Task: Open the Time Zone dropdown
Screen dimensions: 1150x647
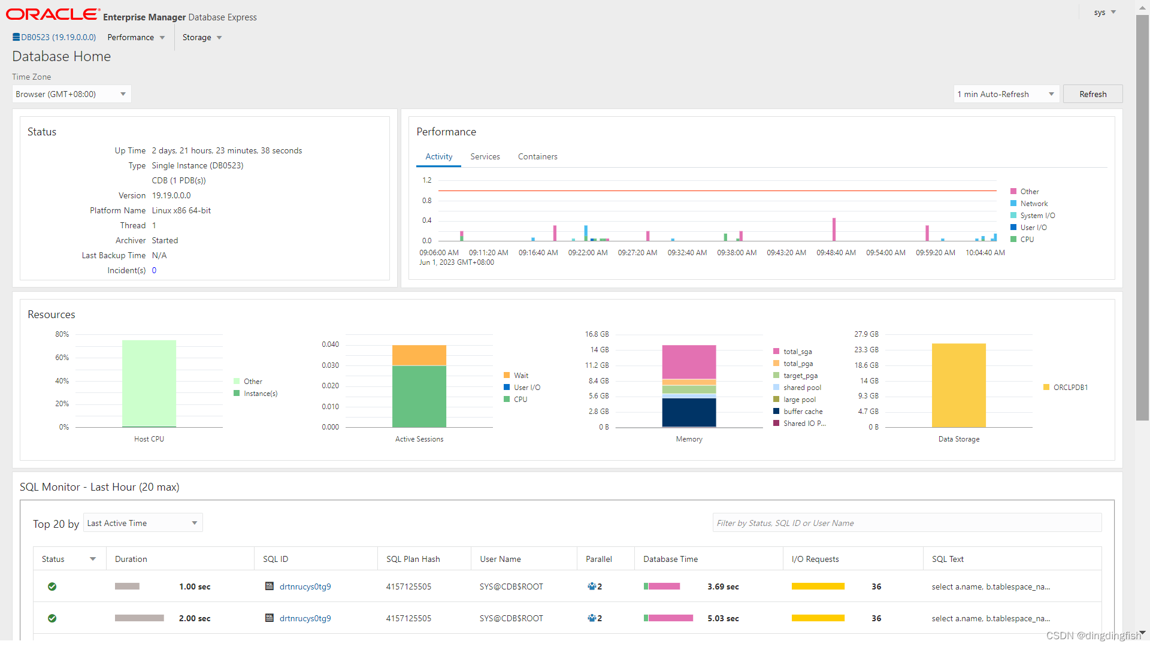Action: coord(71,94)
